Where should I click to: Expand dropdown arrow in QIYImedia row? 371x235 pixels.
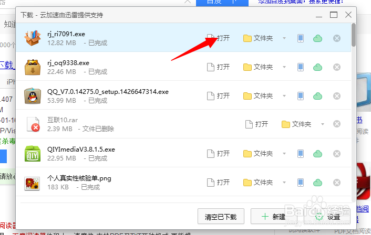(284, 154)
